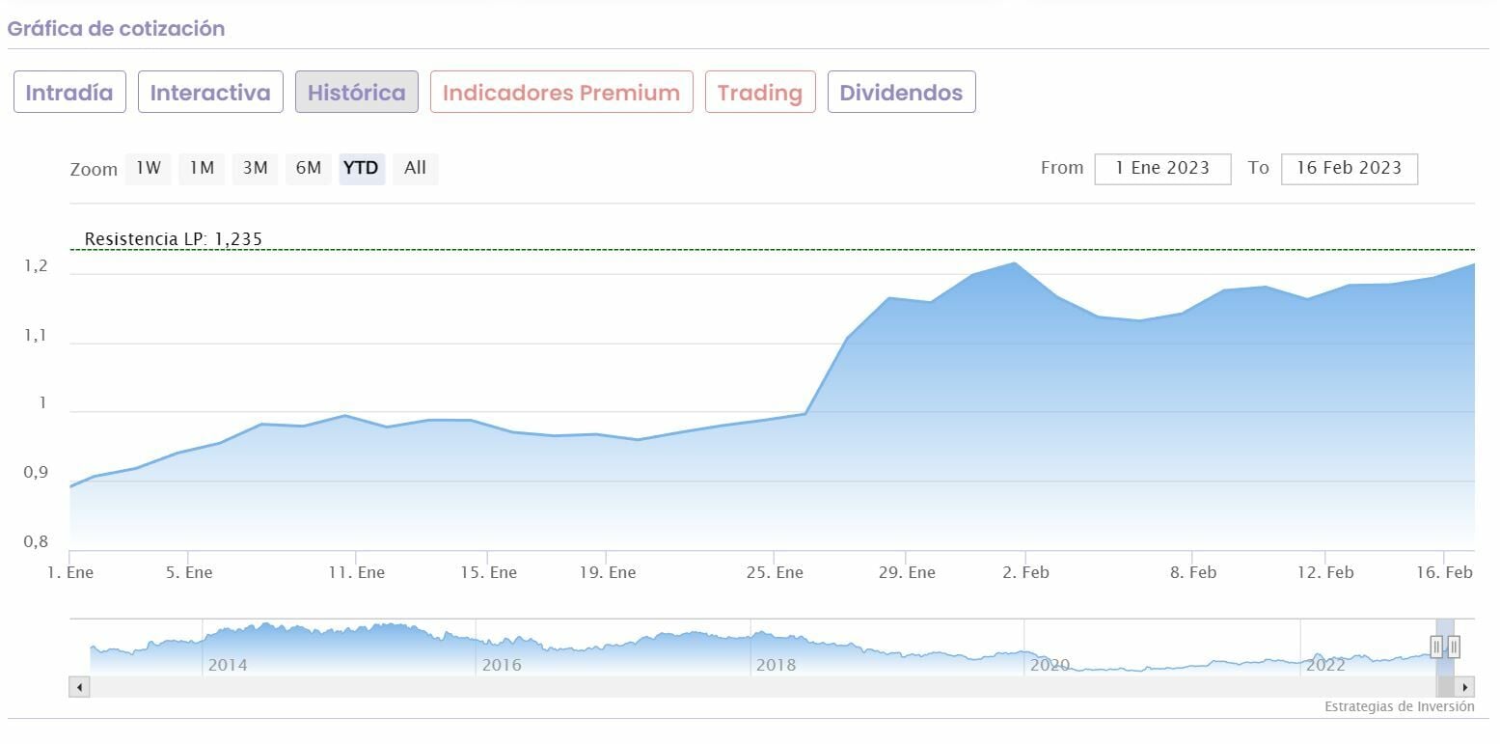
Task: Click the left navigator range handle
Action: click(x=1436, y=647)
